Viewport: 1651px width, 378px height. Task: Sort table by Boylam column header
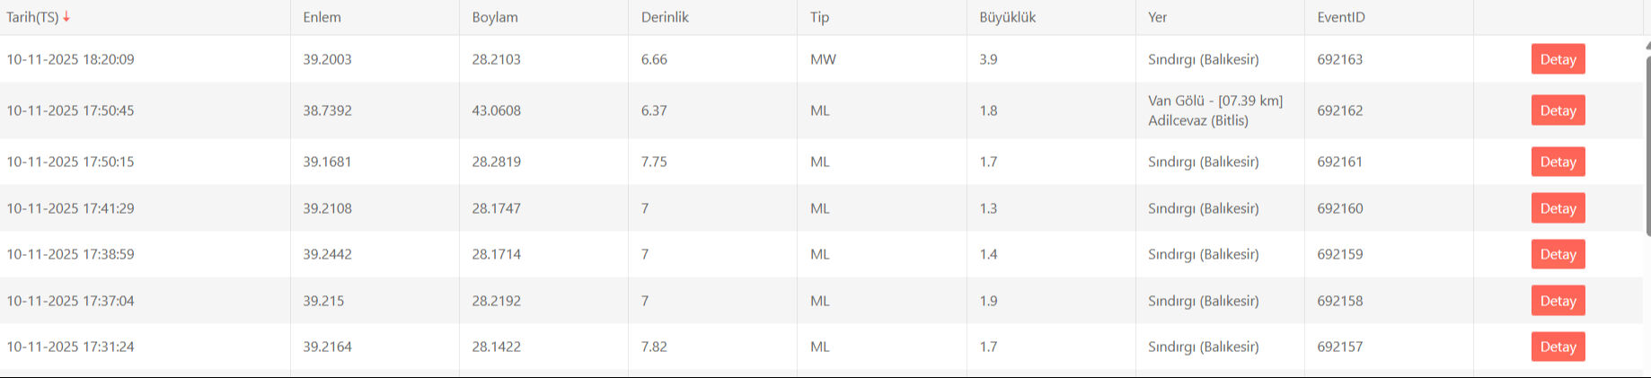pyautogui.click(x=495, y=17)
